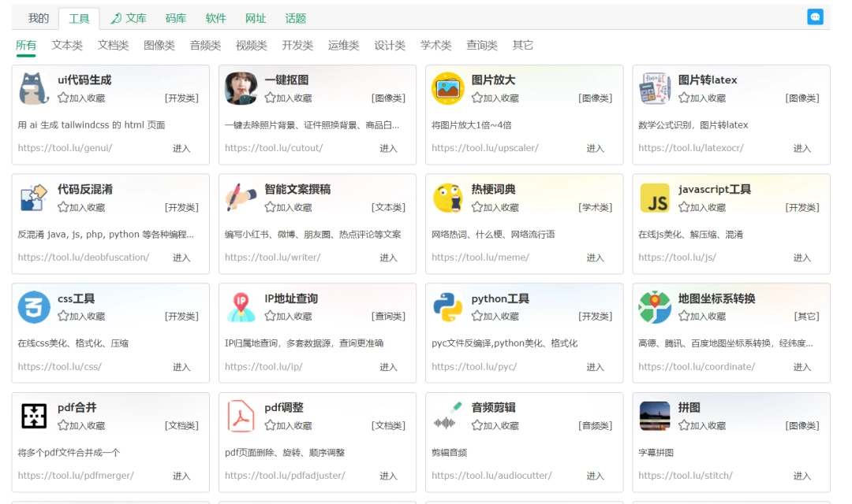Click the pdf调整 PDF file icon
Viewport: 852px width, 504px height.
pos(241,417)
